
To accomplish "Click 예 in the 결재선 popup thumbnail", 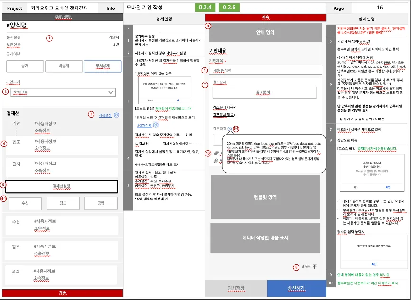I will [178, 100].
